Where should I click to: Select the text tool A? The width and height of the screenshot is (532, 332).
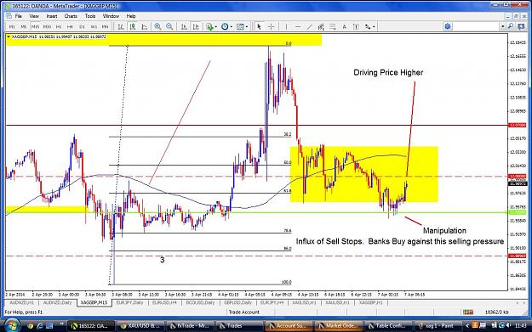344,26
